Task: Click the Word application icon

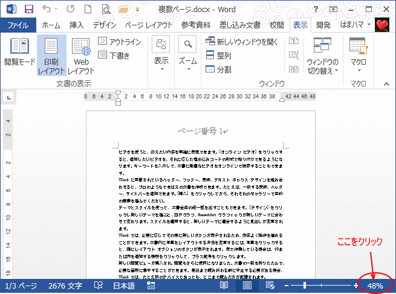Action: [11, 9]
